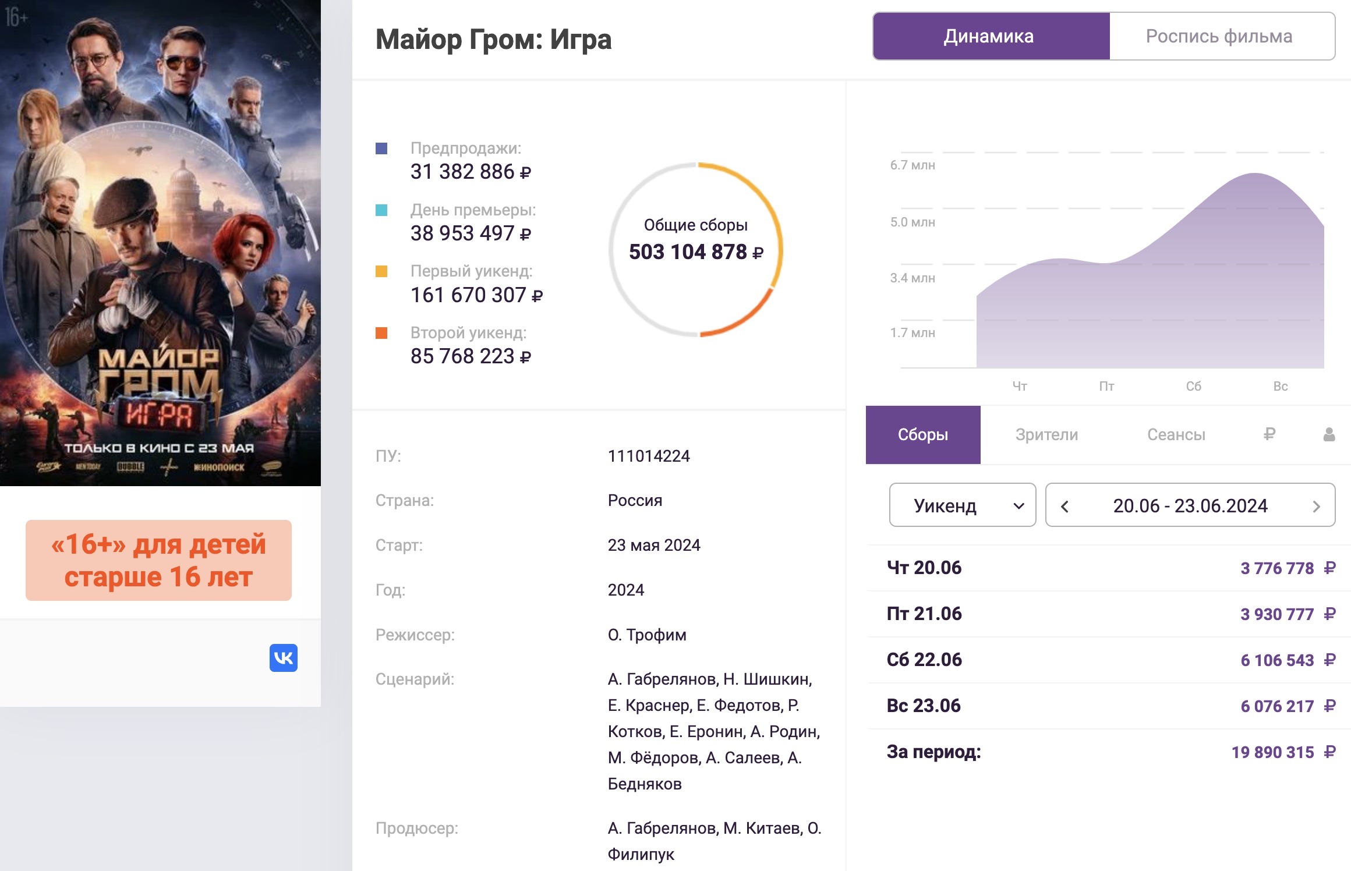The image size is (1351, 871).
Task: Select the «Динамика» tab
Action: (988, 36)
